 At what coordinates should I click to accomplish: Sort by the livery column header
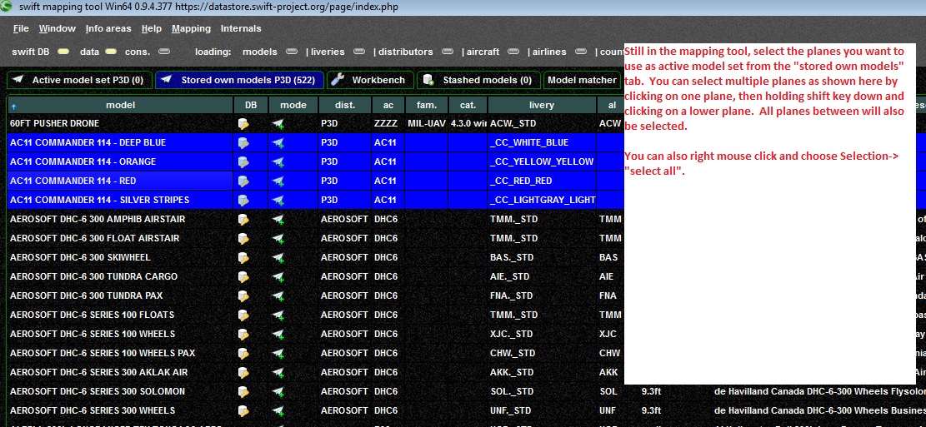(542, 105)
